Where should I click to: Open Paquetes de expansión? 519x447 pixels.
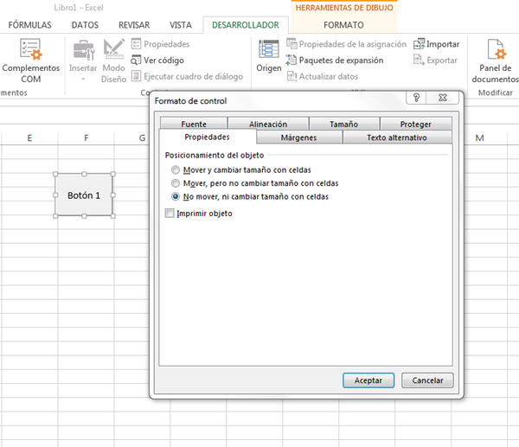pyautogui.click(x=292, y=61)
